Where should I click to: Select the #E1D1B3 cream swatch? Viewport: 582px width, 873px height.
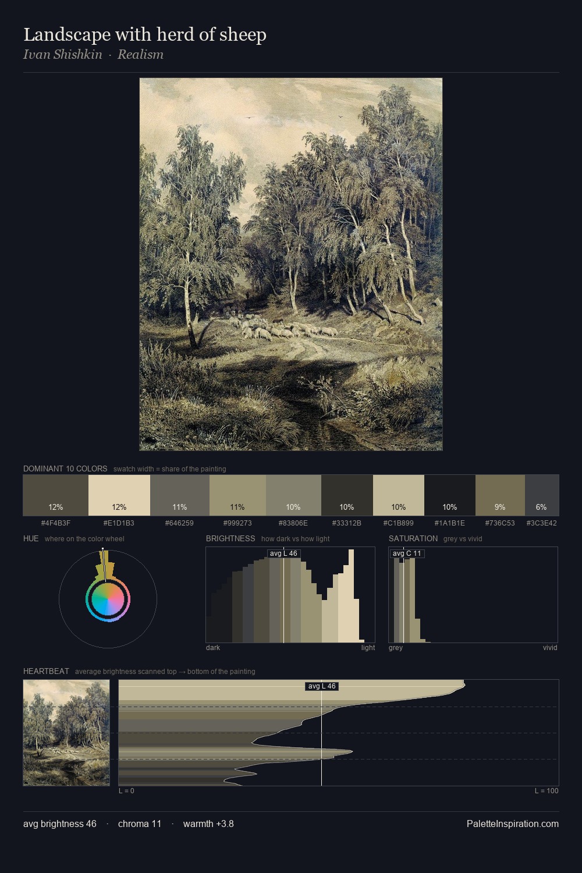point(119,495)
